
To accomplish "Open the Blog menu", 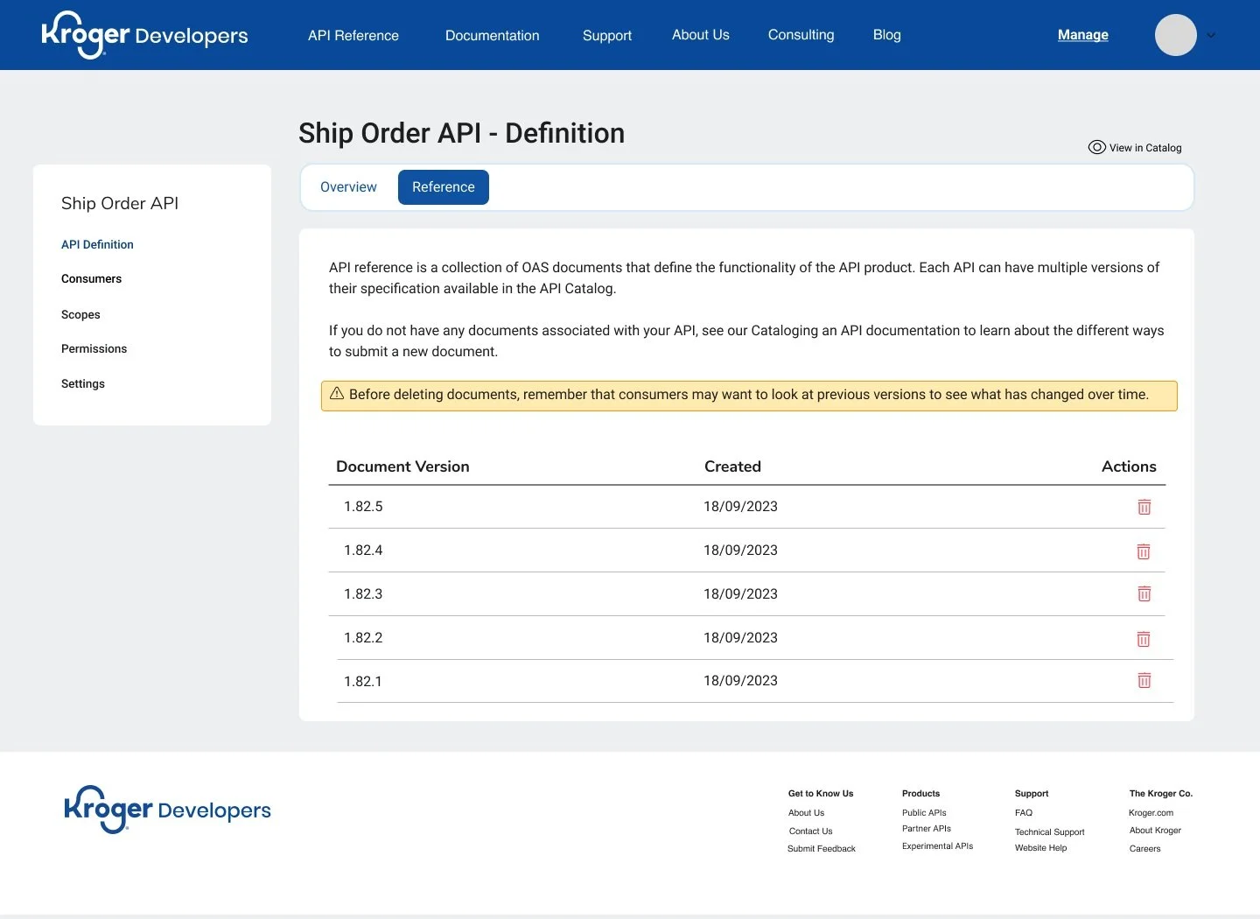I will coord(886,35).
